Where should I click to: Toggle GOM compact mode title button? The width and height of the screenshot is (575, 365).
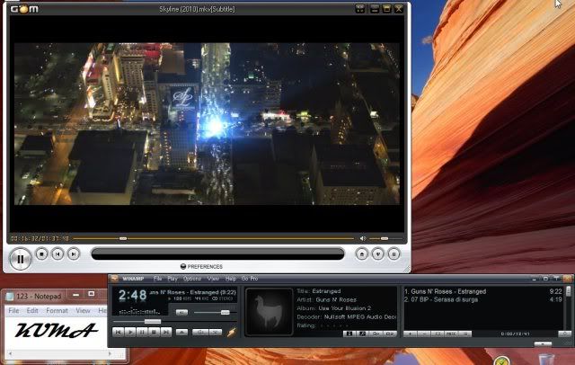[360, 9]
